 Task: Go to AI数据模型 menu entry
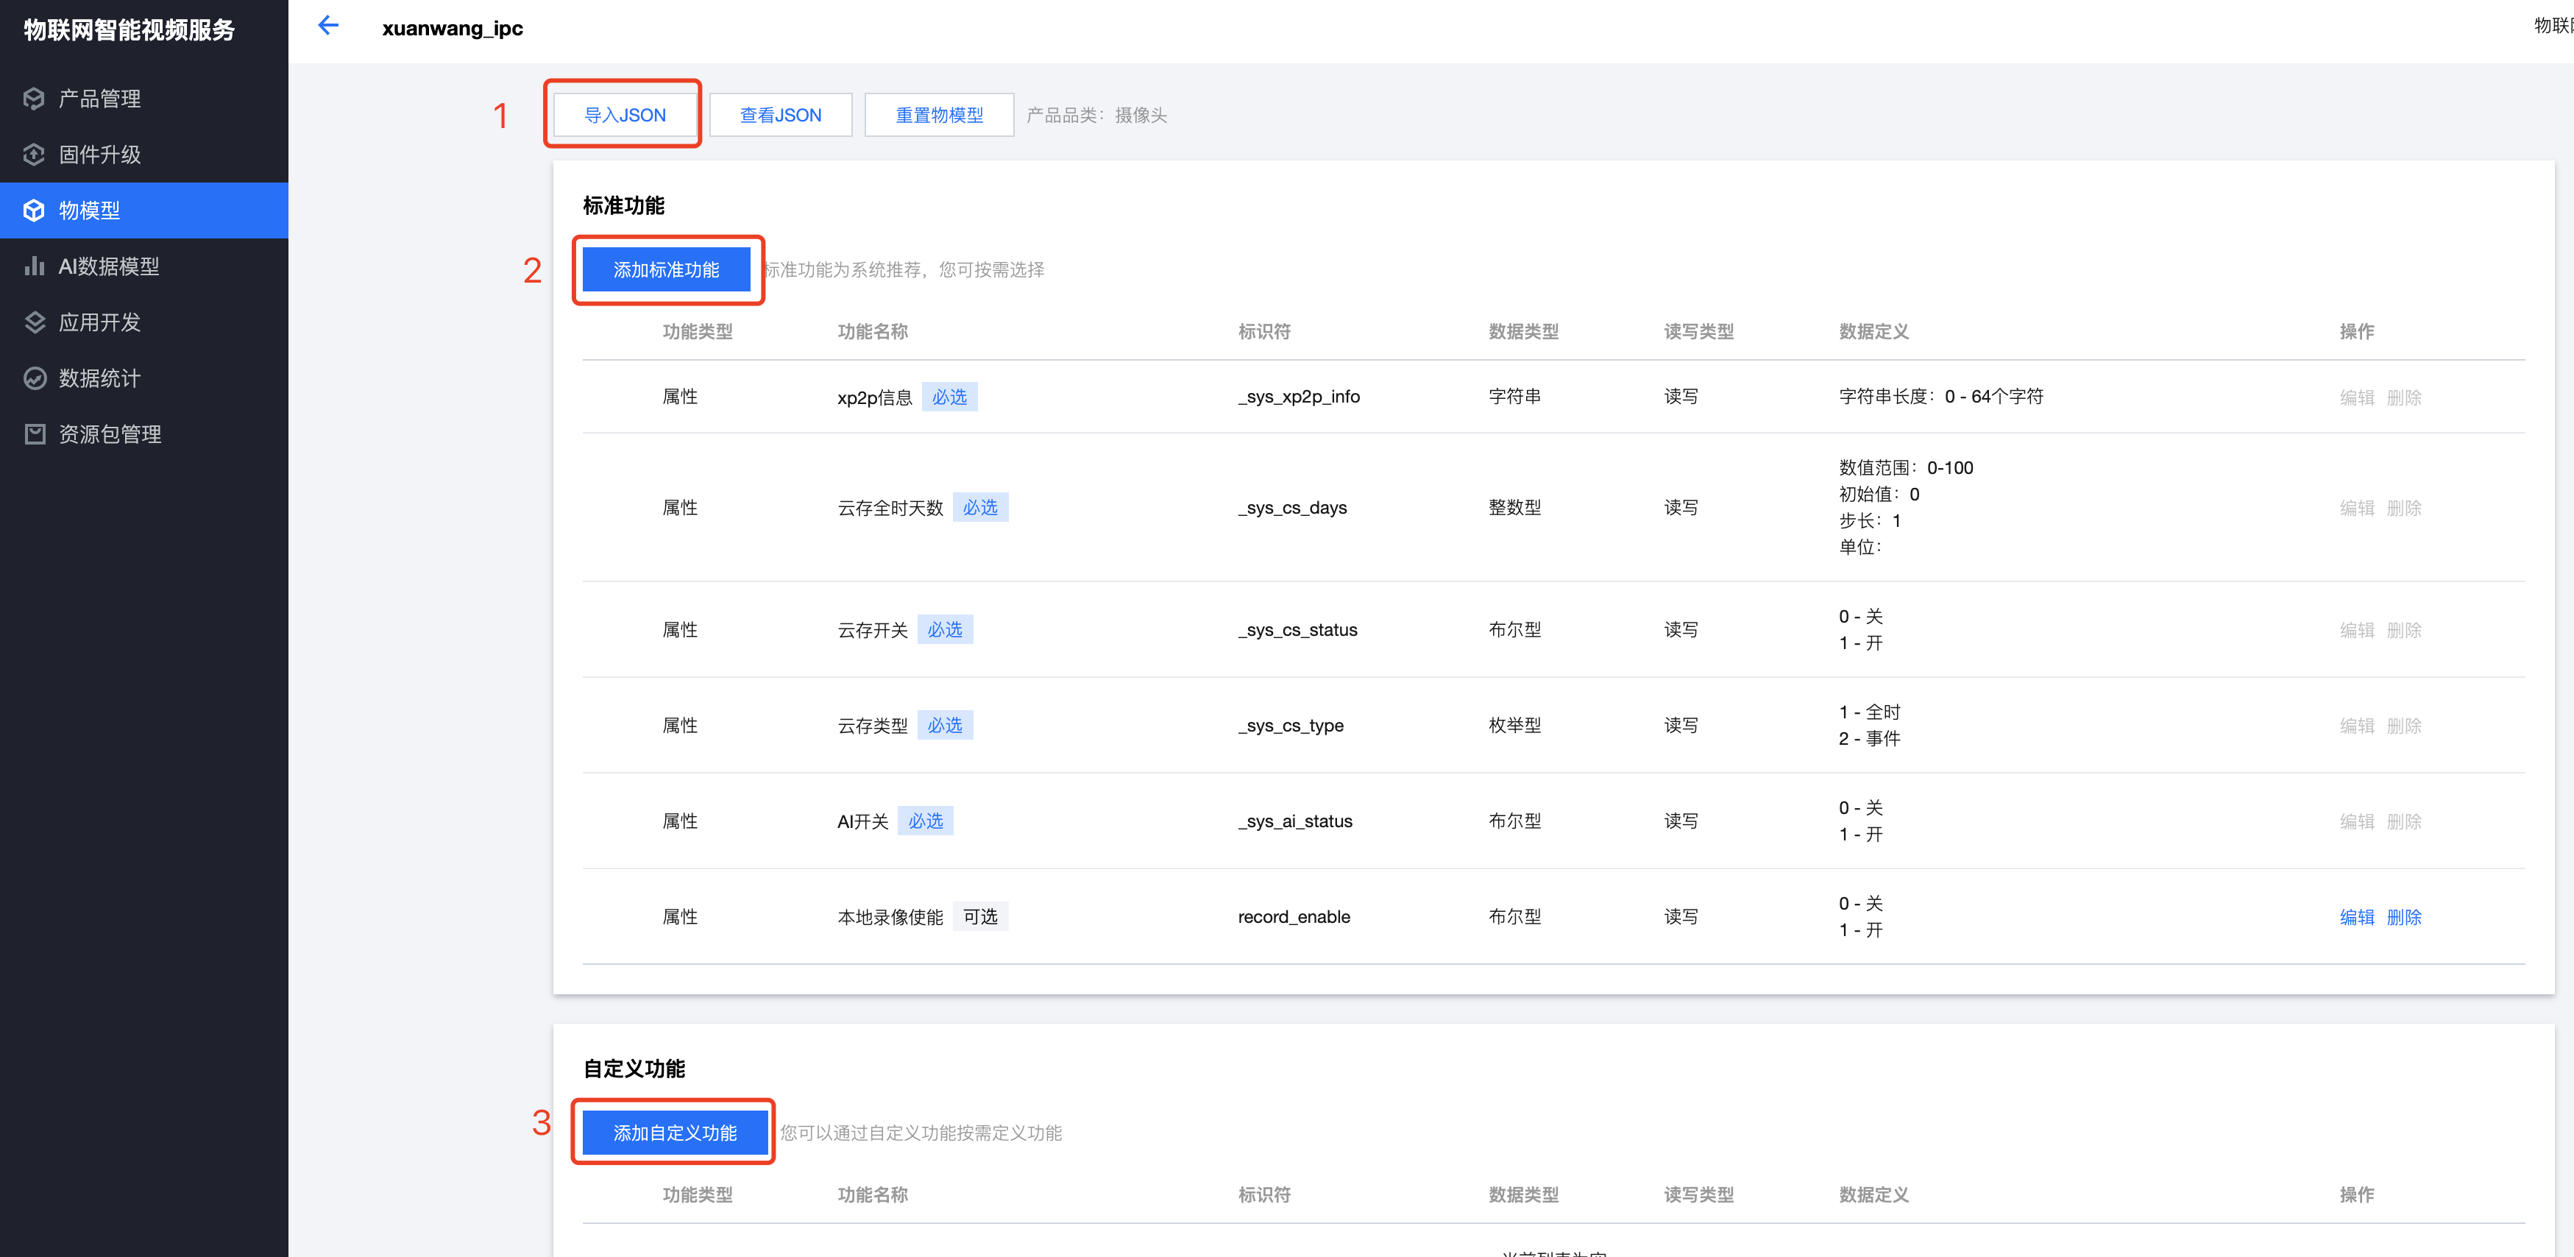click(x=109, y=266)
